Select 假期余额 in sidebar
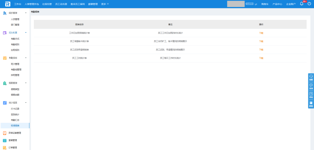 point(15,95)
